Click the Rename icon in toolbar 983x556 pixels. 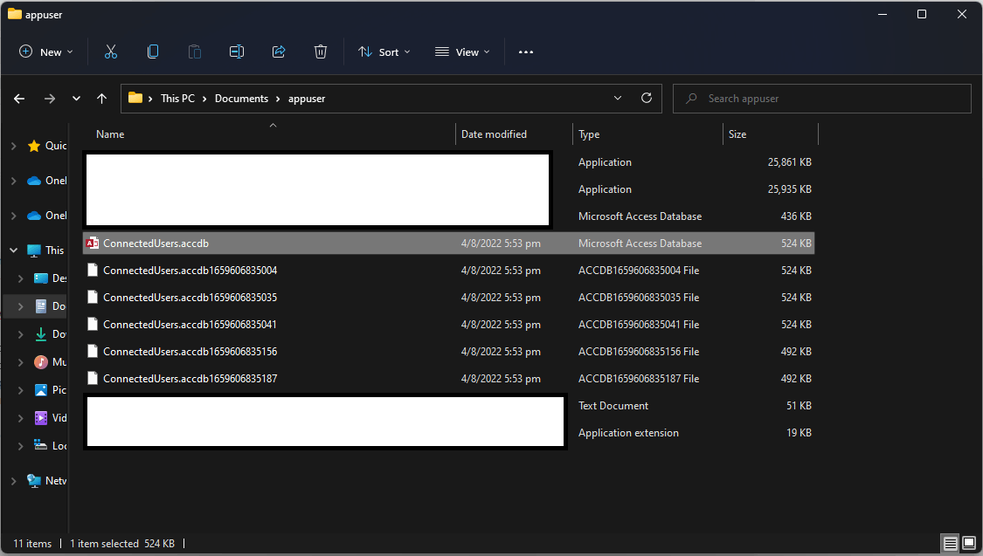point(237,52)
